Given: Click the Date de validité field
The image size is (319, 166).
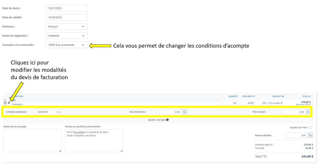Looking at the screenshot, I should coord(66,17).
